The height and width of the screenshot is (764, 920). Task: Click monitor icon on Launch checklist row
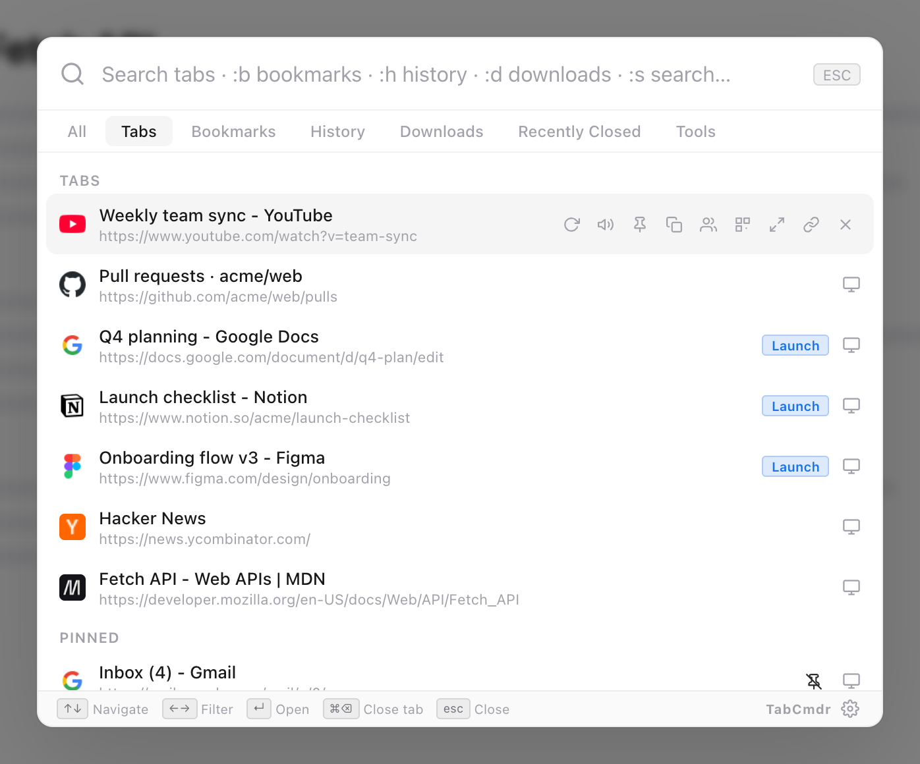click(851, 406)
